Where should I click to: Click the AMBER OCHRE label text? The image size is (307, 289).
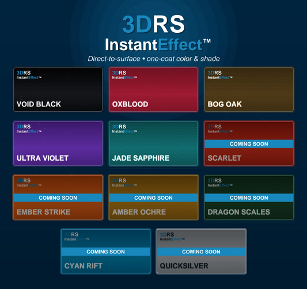pyautogui.click(x=139, y=212)
